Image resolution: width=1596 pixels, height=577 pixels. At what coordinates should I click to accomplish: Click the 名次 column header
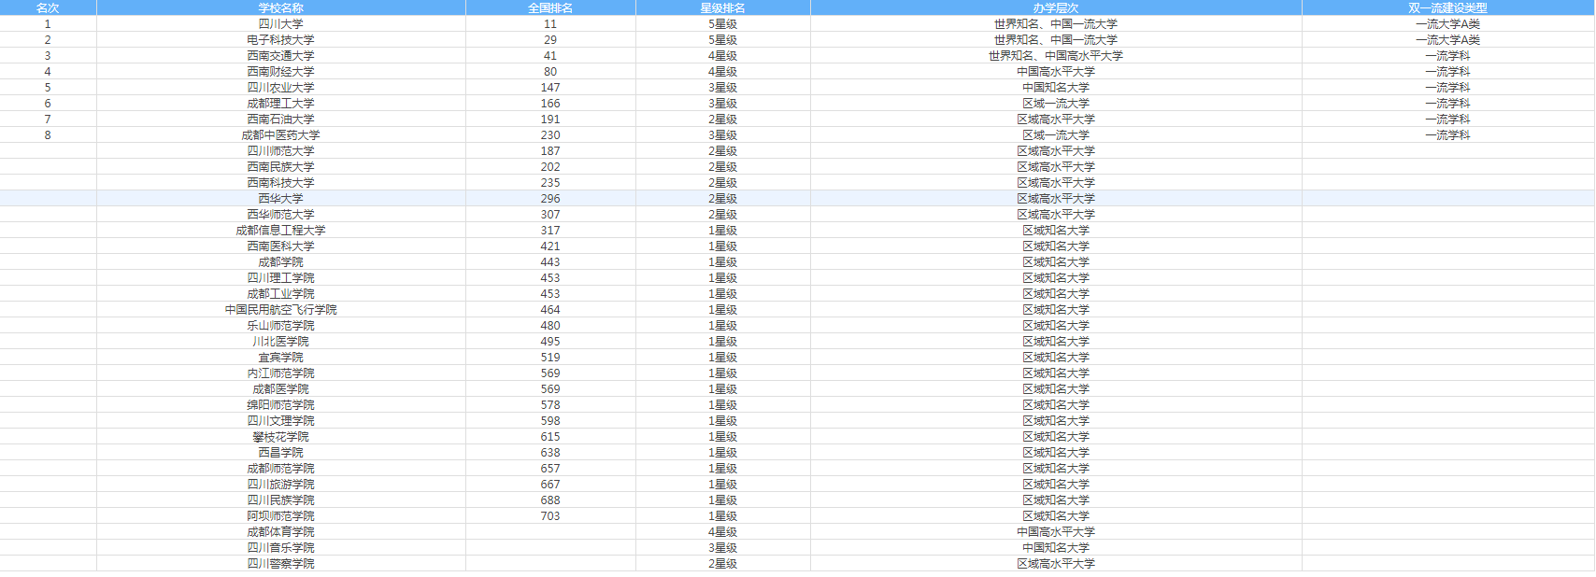[48, 7]
